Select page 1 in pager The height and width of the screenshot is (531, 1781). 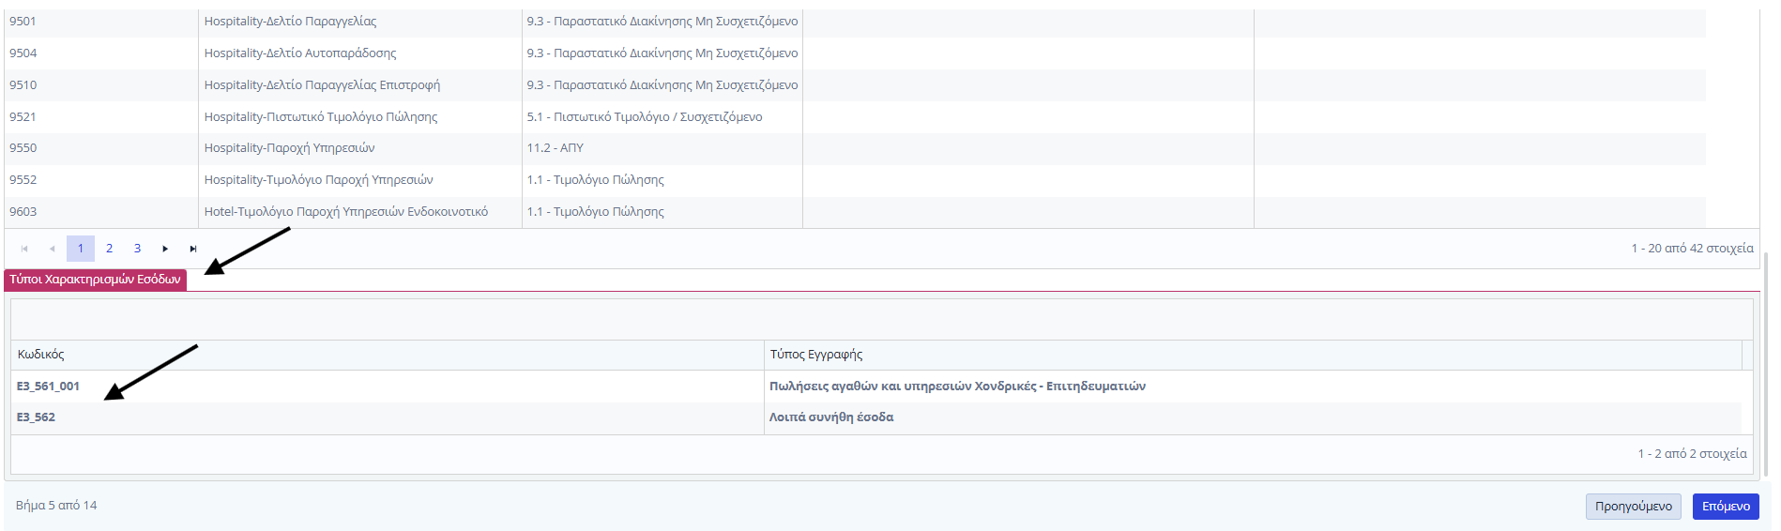pos(81,249)
